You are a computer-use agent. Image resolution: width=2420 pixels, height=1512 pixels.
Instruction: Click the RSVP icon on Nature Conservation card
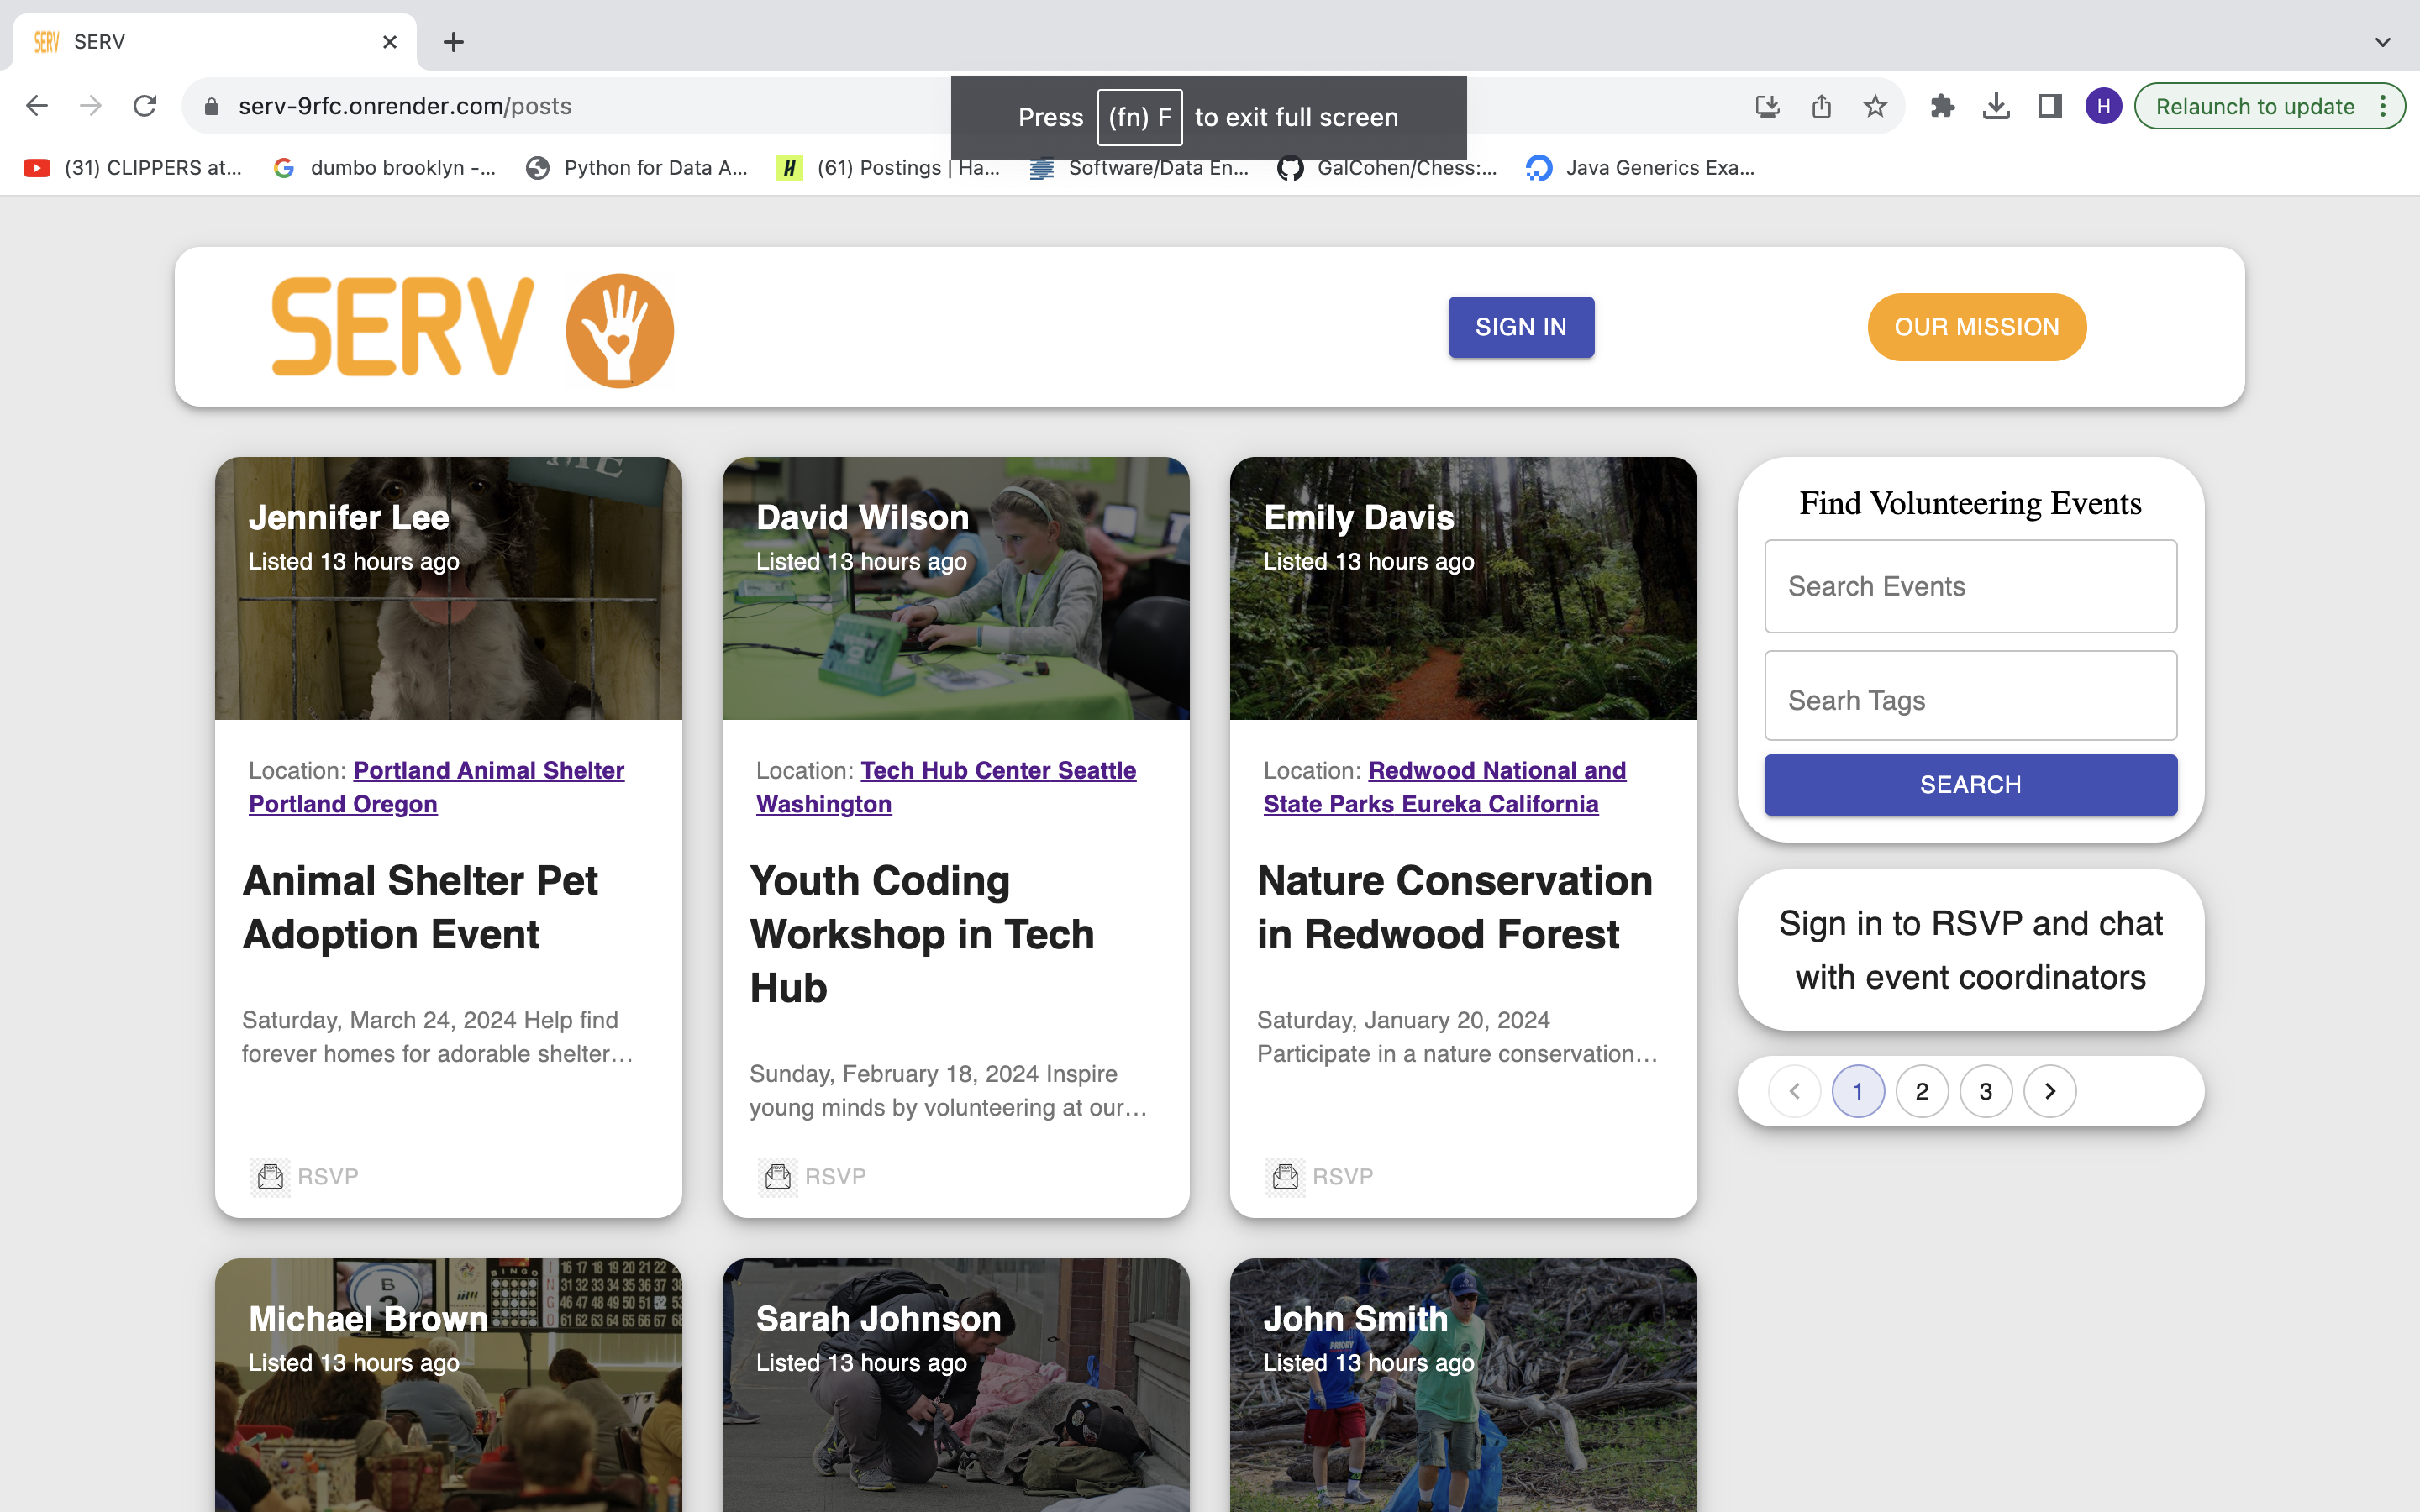click(x=1285, y=1176)
